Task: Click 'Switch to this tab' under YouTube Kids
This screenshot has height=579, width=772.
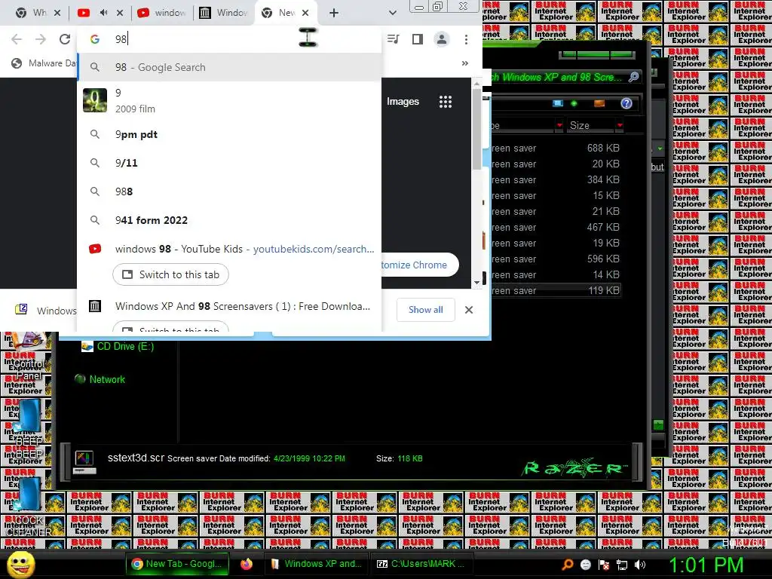Action: point(170,274)
